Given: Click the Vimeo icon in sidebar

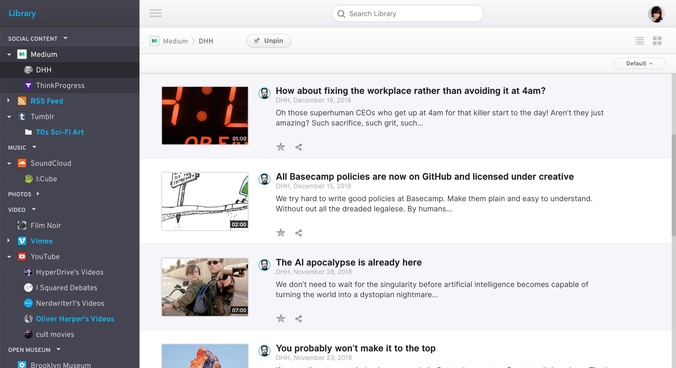Looking at the screenshot, I should click(x=22, y=241).
